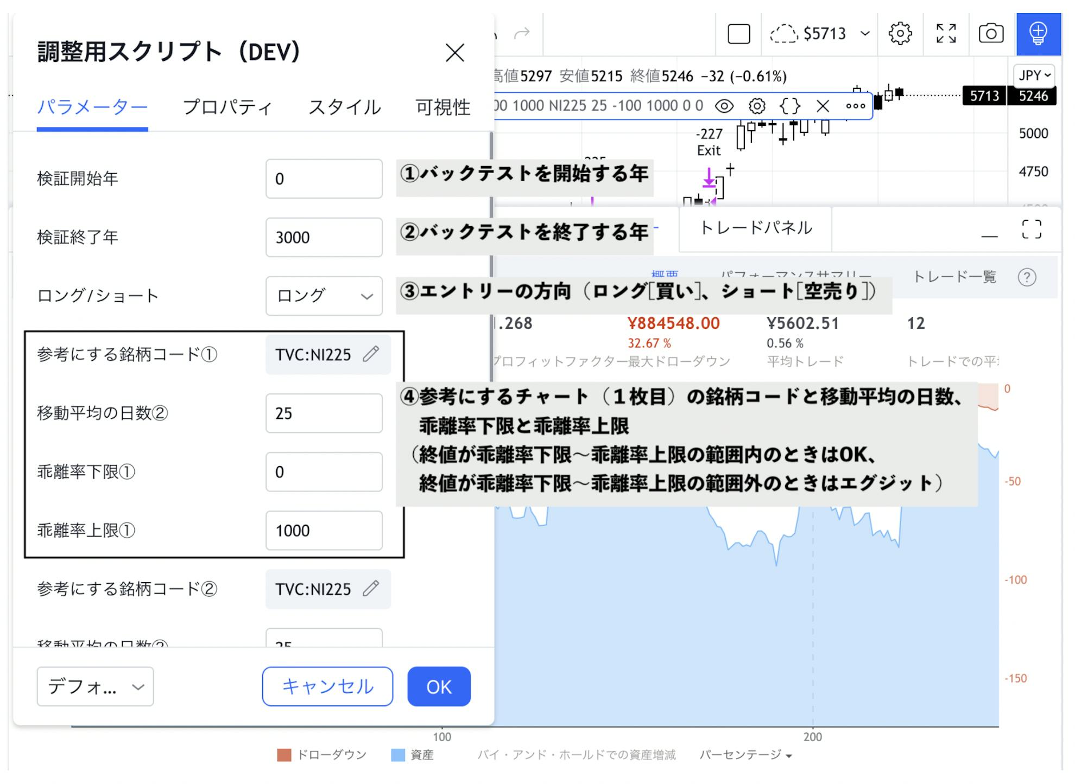Open the JPY currency dropdown
This screenshot has width=1075, height=784.
click(x=1034, y=75)
